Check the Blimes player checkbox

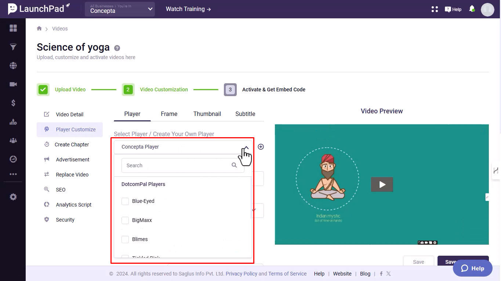tap(125, 239)
